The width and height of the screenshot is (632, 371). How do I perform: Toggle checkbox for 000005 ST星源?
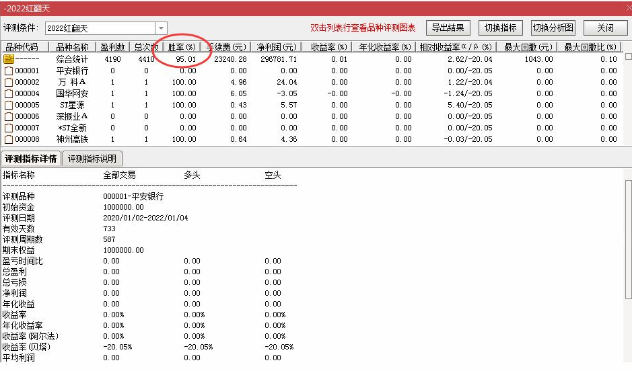click(9, 106)
